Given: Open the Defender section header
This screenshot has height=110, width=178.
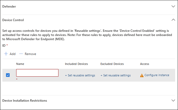Looking at the screenshot, I should [9, 7].
